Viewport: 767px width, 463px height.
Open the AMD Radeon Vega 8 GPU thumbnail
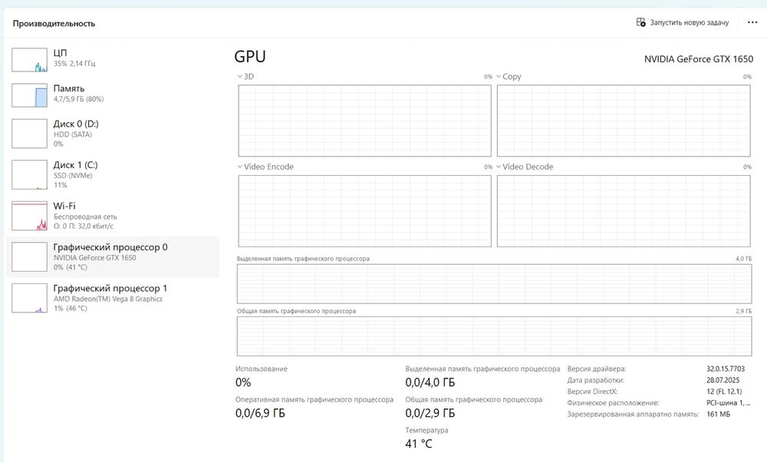click(30, 298)
